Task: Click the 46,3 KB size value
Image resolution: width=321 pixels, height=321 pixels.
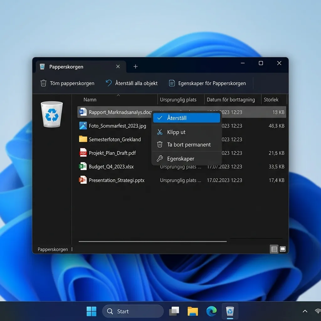Action: pos(276,126)
